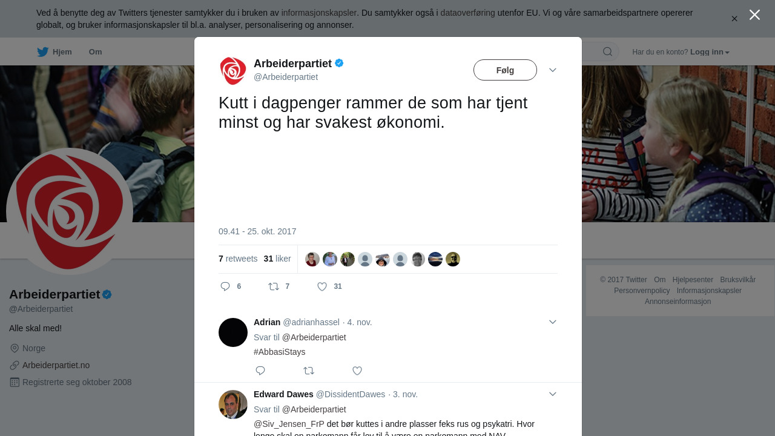This screenshot has width=775, height=436.
Task: Like Adrian's reply with the heart icon
Action: 357,371
